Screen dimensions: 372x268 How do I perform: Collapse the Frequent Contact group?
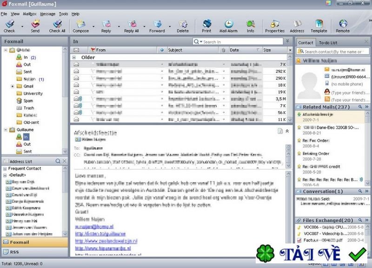pos(5,169)
